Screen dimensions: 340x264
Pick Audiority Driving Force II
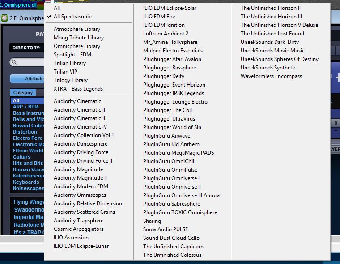pos(83,161)
